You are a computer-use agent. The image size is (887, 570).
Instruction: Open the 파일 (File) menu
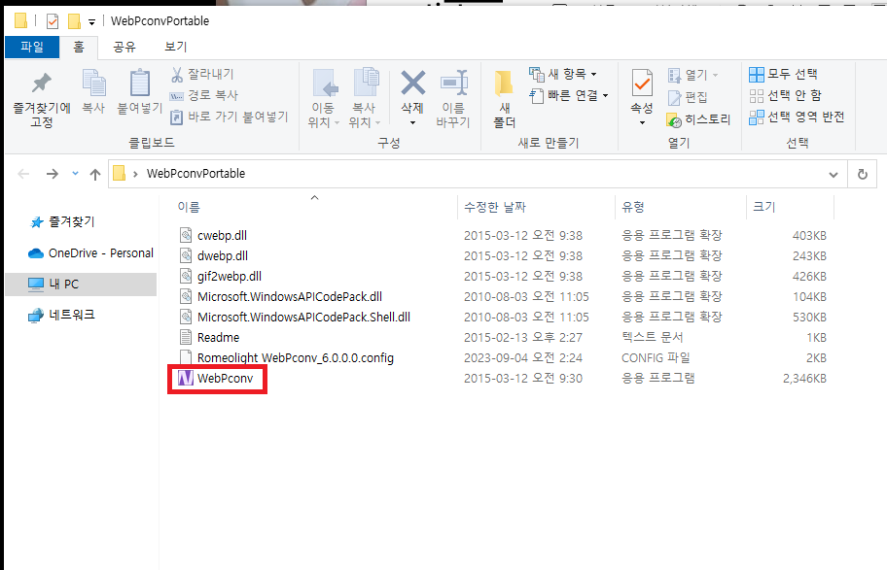click(x=31, y=47)
